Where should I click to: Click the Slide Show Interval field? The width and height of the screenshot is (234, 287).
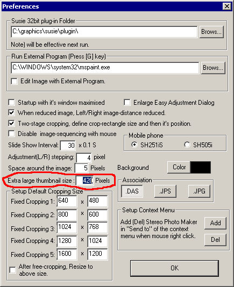coord(68,145)
